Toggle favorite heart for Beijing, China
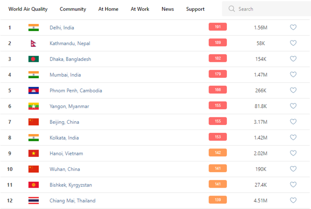This screenshot has height=209, width=311. click(293, 122)
